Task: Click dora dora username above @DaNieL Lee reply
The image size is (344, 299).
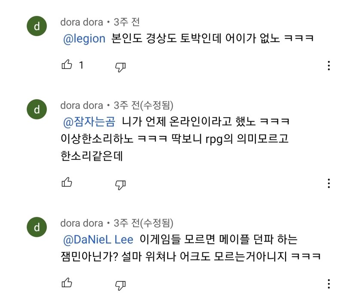Action: click(81, 223)
